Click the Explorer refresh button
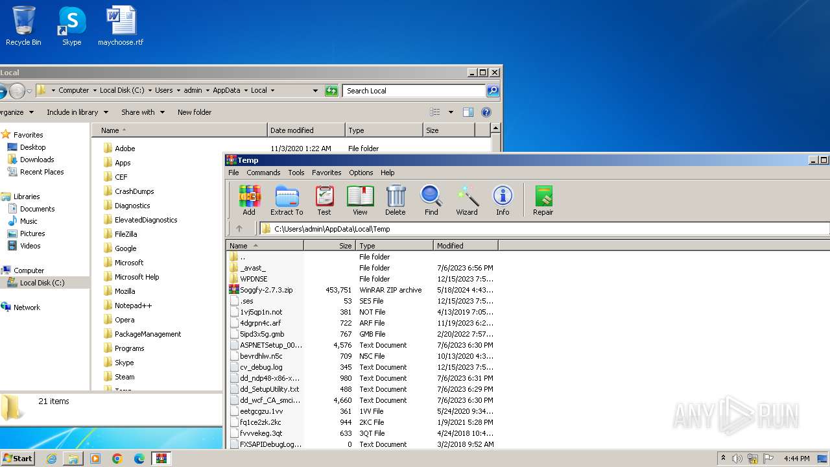The height and width of the screenshot is (467, 830). coord(331,91)
